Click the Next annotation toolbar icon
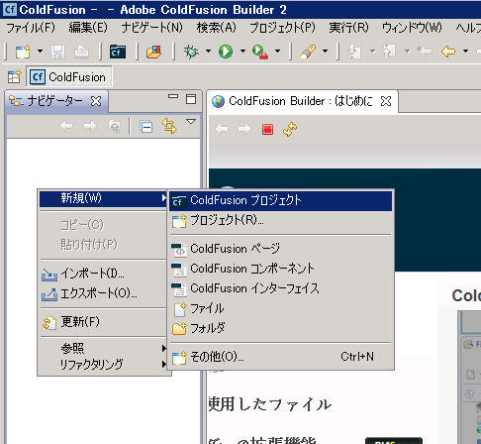 click(x=354, y=52)
